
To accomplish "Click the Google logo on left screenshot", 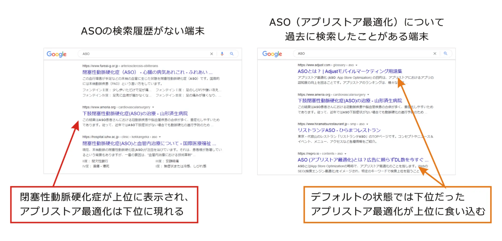I will click(x=56, y=54).
